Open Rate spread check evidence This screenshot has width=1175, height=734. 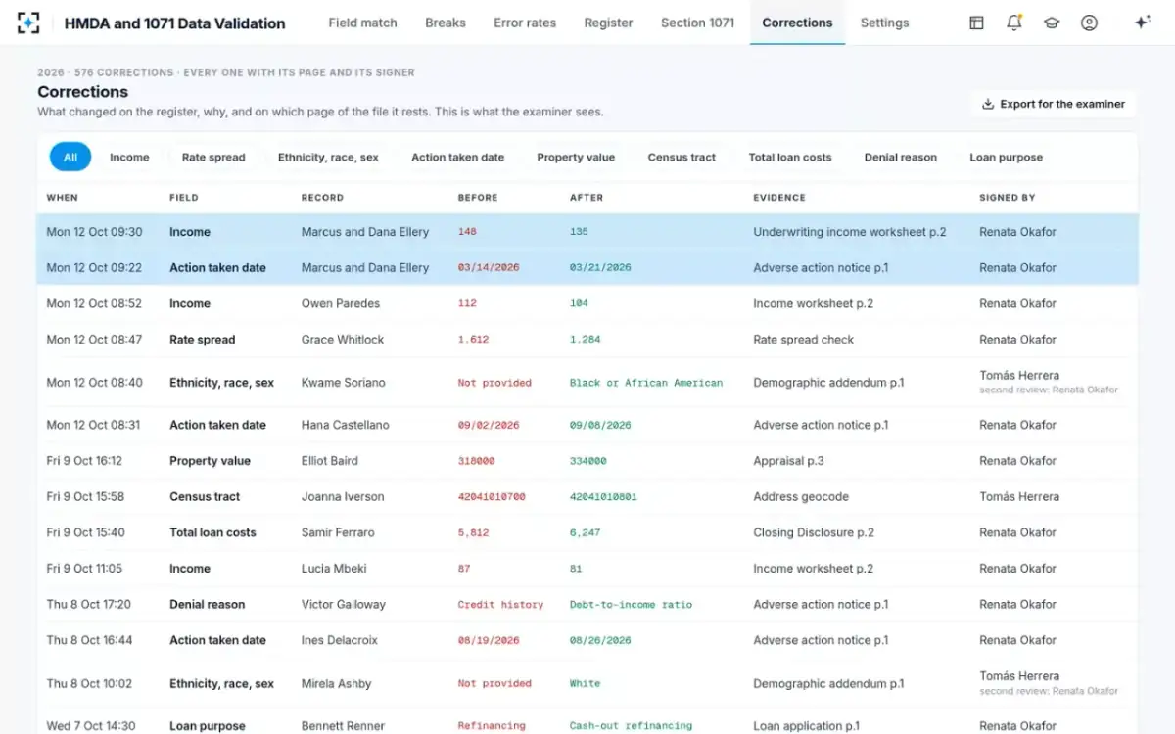pyautogui.click(x=803, y=340)
